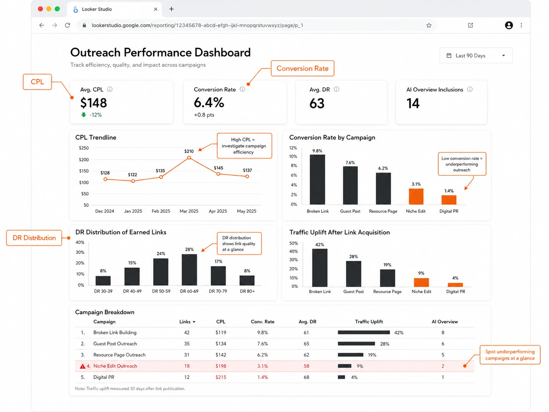
Task: Click the Avg. DR column header
Action: click(x=307, y=322)
